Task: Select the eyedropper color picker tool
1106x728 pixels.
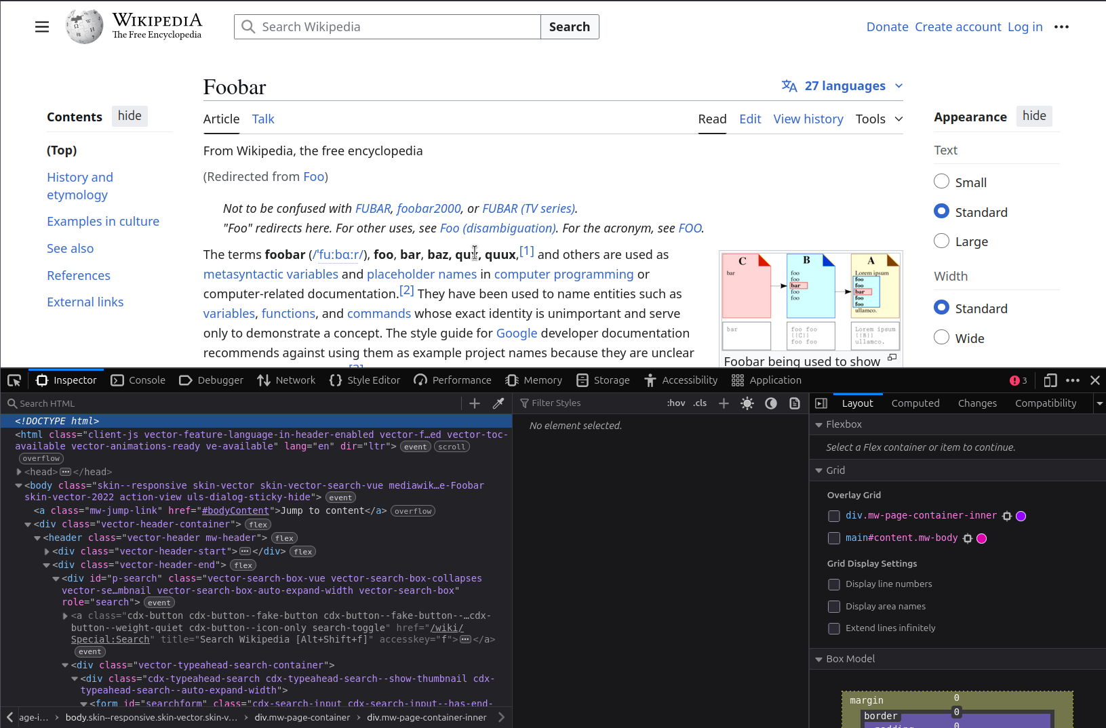Action: point(498,403)
